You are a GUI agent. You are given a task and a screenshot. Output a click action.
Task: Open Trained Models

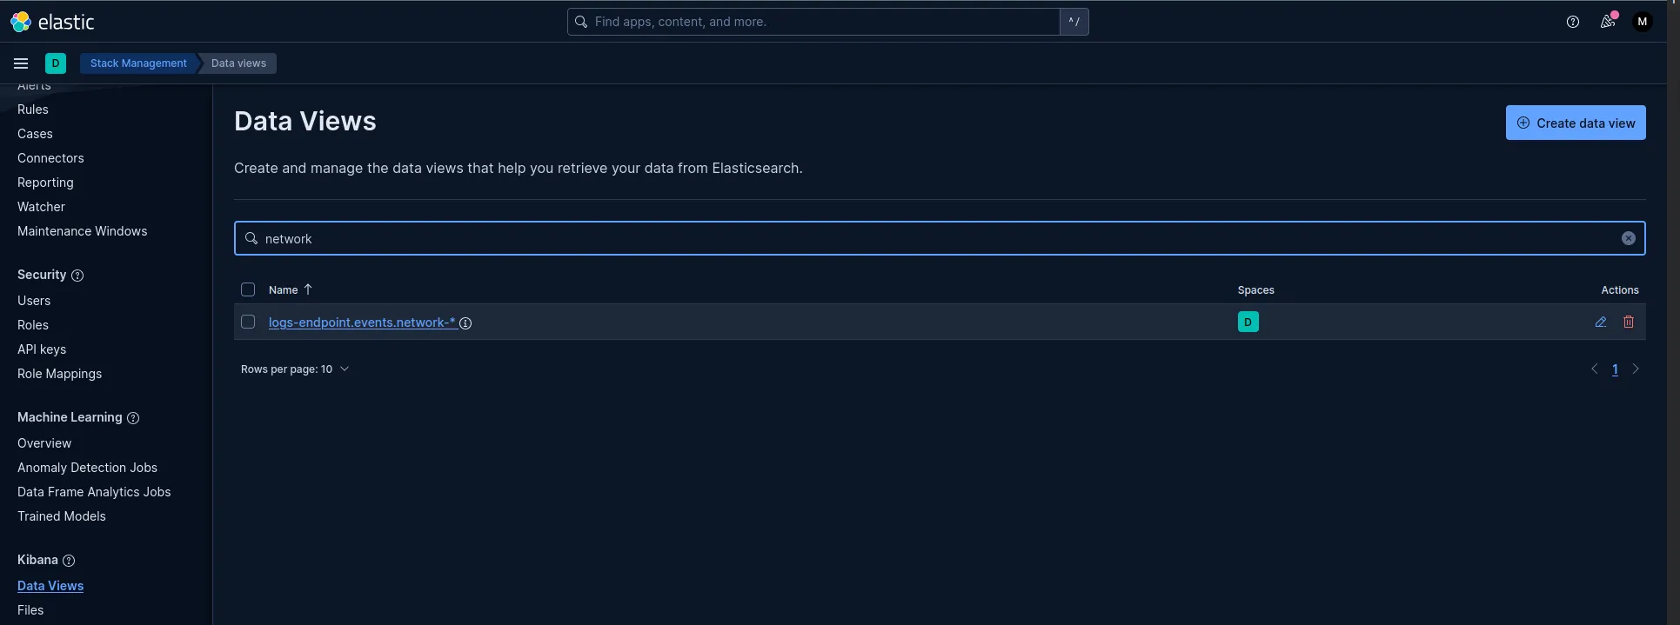pyautogui.click(x=62, y=516)
